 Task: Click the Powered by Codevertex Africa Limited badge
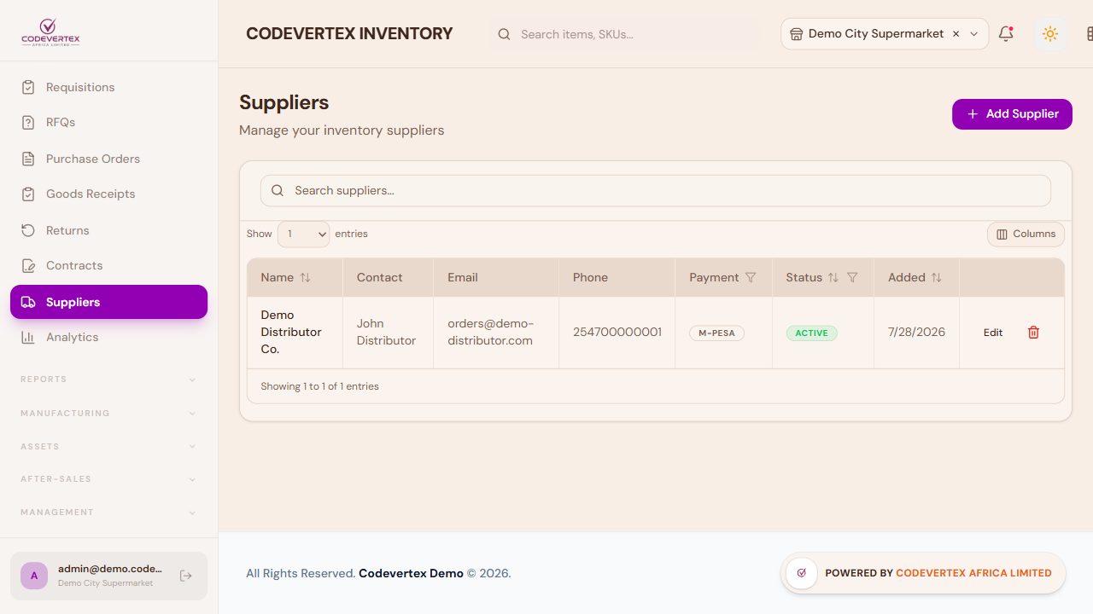coord(923,573)
